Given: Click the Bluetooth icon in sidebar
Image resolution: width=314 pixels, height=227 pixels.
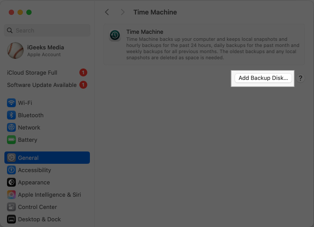Looking at the screenshot, I should click(11, 115).
